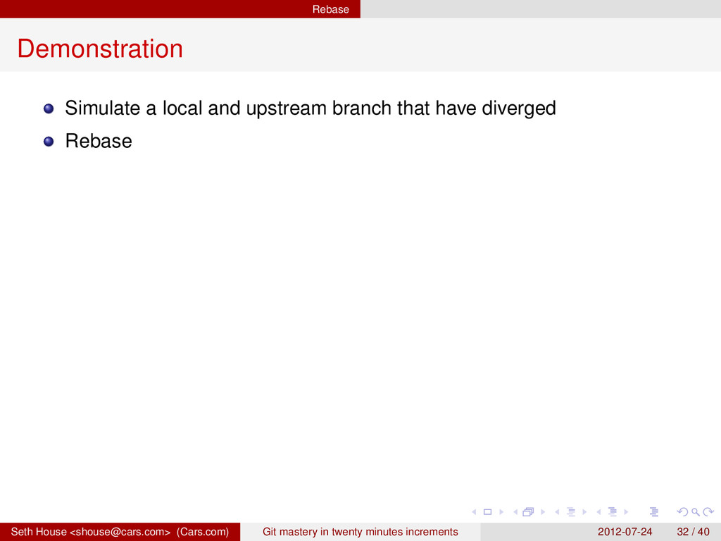The width and height of the screenshot is (721, 541).
Task: Click the Simulate a local and upstream branch bullet
Action: tap(311, 108)
